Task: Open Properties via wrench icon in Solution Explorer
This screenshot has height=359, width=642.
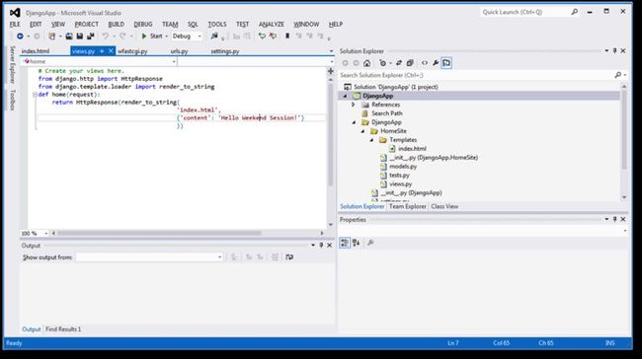Action: point(436,63)
